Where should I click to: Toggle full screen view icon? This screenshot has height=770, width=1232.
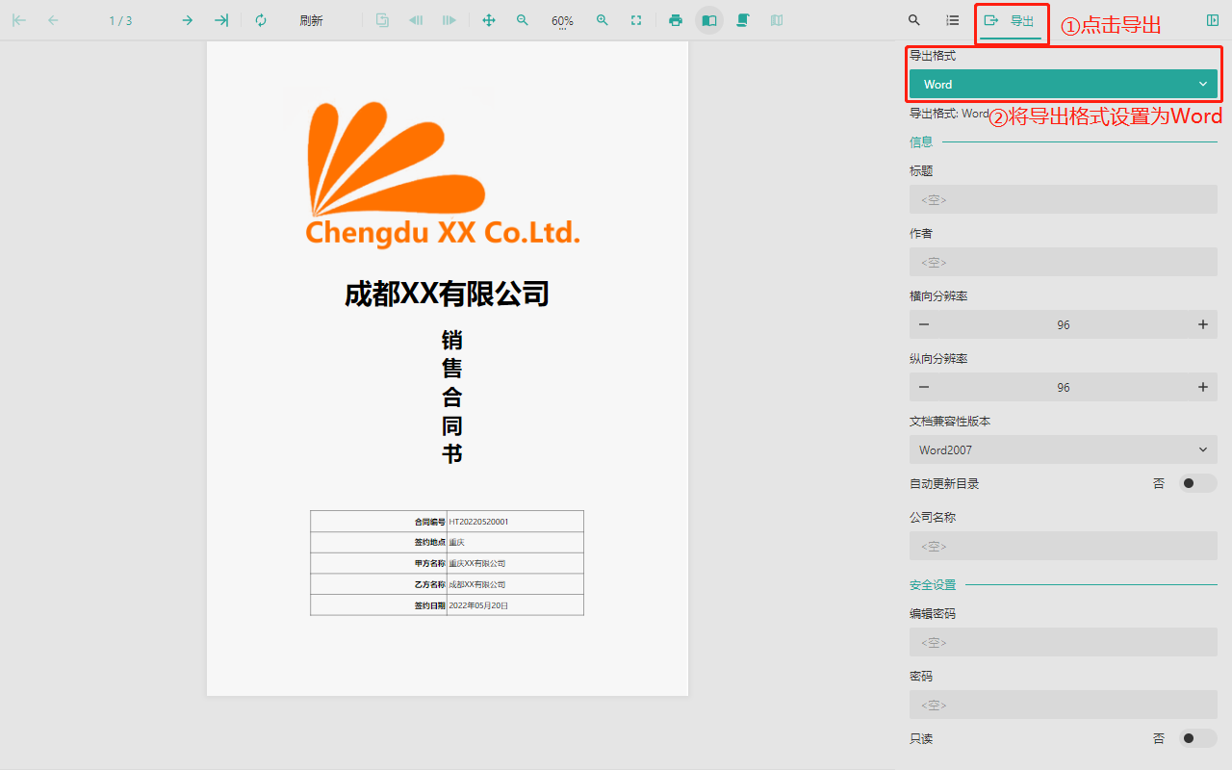click(x=636, y=20)
